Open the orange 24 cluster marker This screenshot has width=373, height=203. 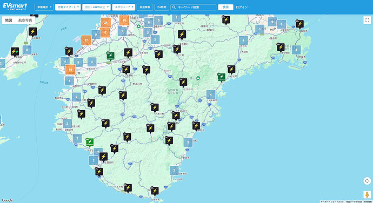tap(105, 23)
